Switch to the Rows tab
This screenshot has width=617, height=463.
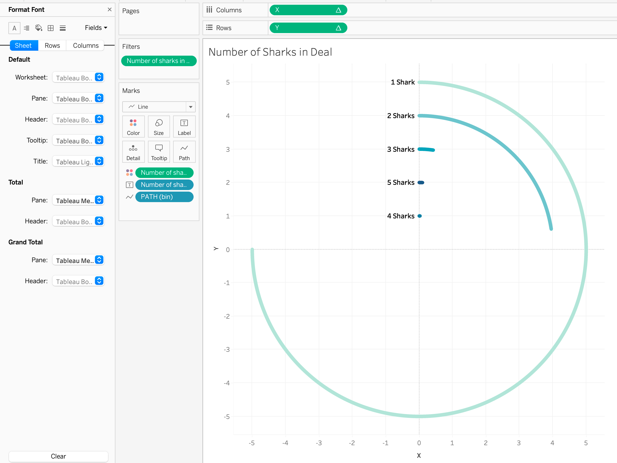tap(52, 45)
